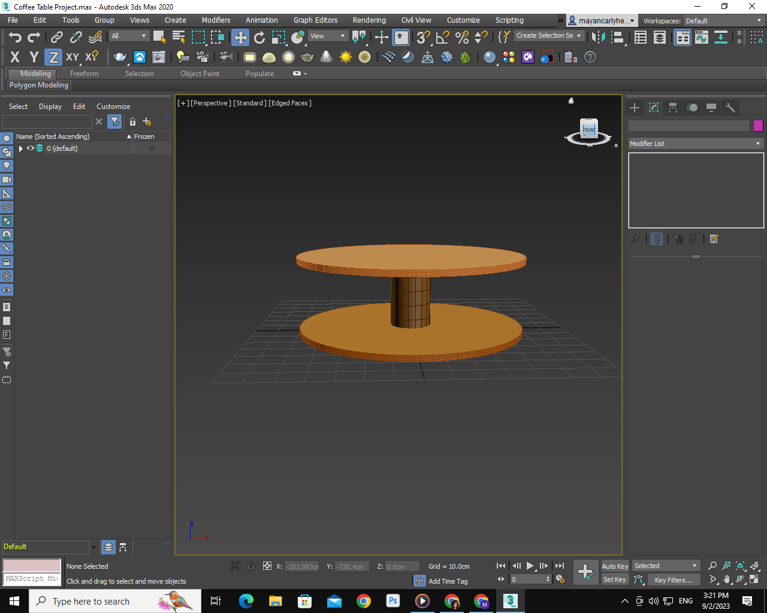Open the Workspaces Default dropdown
The width and height of the screenshot is (767, 613).
(x=724, y=21)
